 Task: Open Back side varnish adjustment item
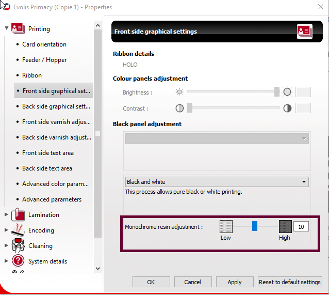(57, 137)
